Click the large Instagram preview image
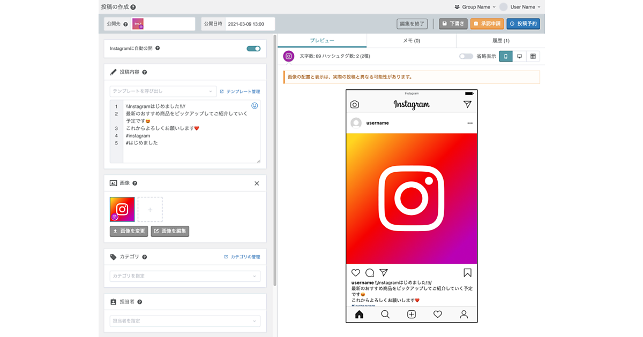This screenshot has width=643, height=337. [412, 198]
